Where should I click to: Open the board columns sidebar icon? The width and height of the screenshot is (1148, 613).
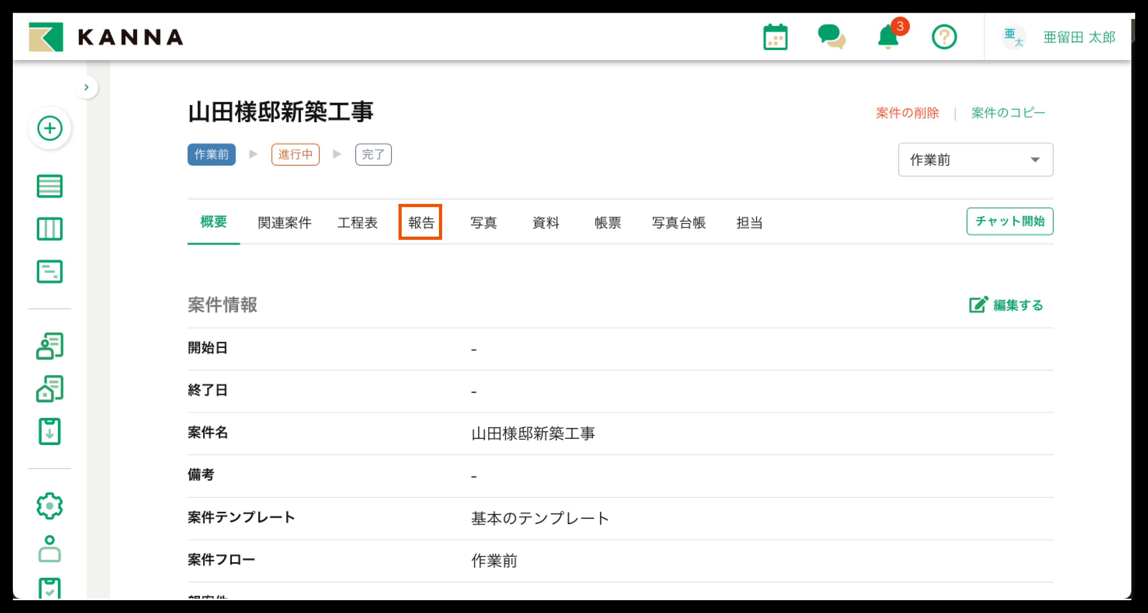(49, 229)
